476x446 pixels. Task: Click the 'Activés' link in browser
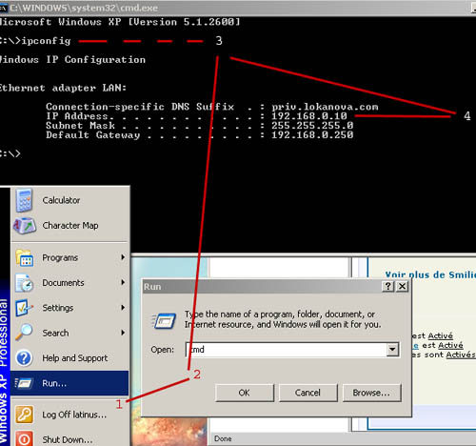pos(461,355)
